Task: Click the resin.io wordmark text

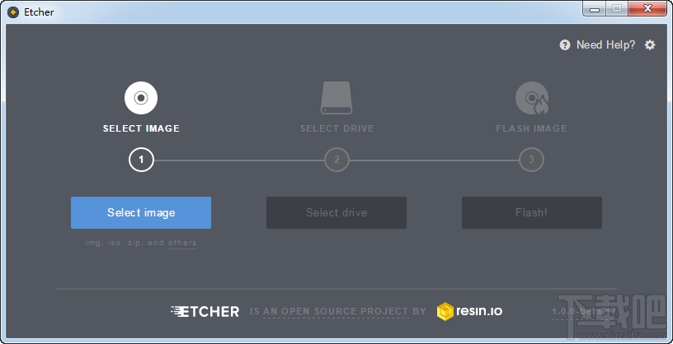Action: (479, 311)
